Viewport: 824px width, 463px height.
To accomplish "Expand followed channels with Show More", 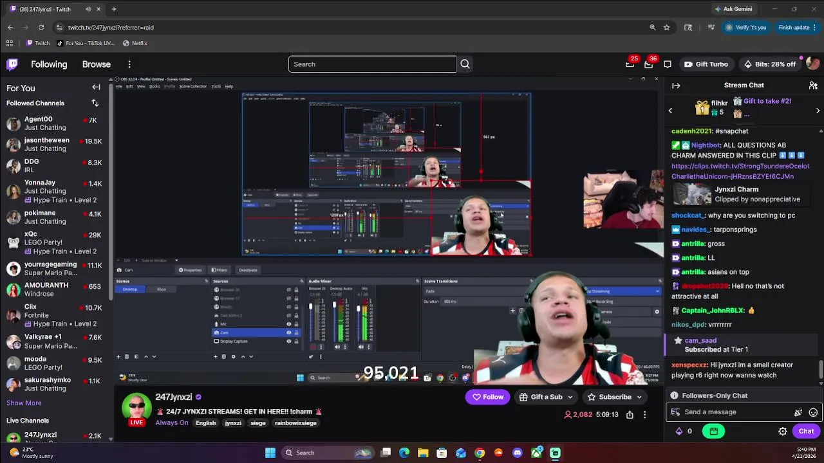I will pos(24,403).
